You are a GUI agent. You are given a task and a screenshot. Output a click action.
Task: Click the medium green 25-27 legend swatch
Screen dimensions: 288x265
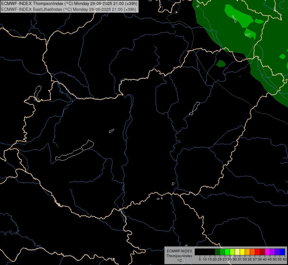pyautogui.click(x=222, y=252)
